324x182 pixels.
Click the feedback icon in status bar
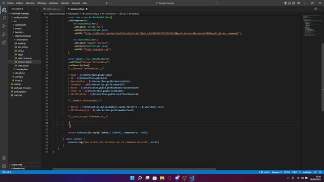(315, 172)
